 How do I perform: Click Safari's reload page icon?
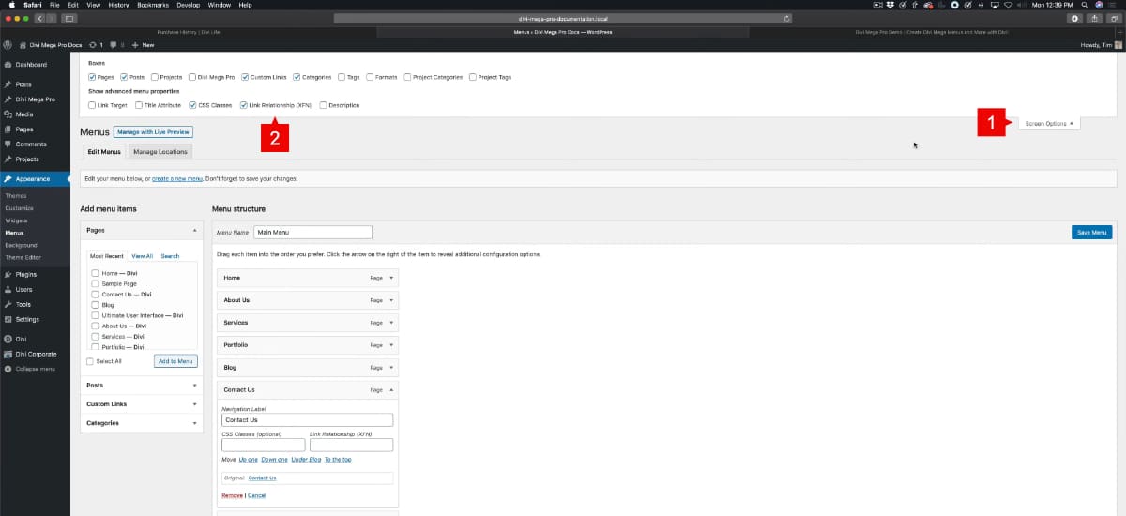(786, 18)
